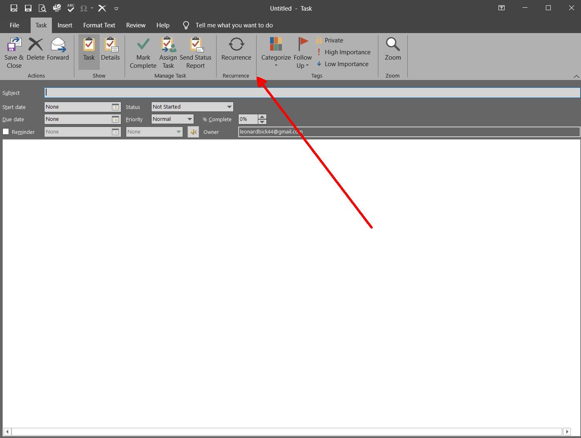Enable the Reminder checkbox

click(x=6, y=131)
